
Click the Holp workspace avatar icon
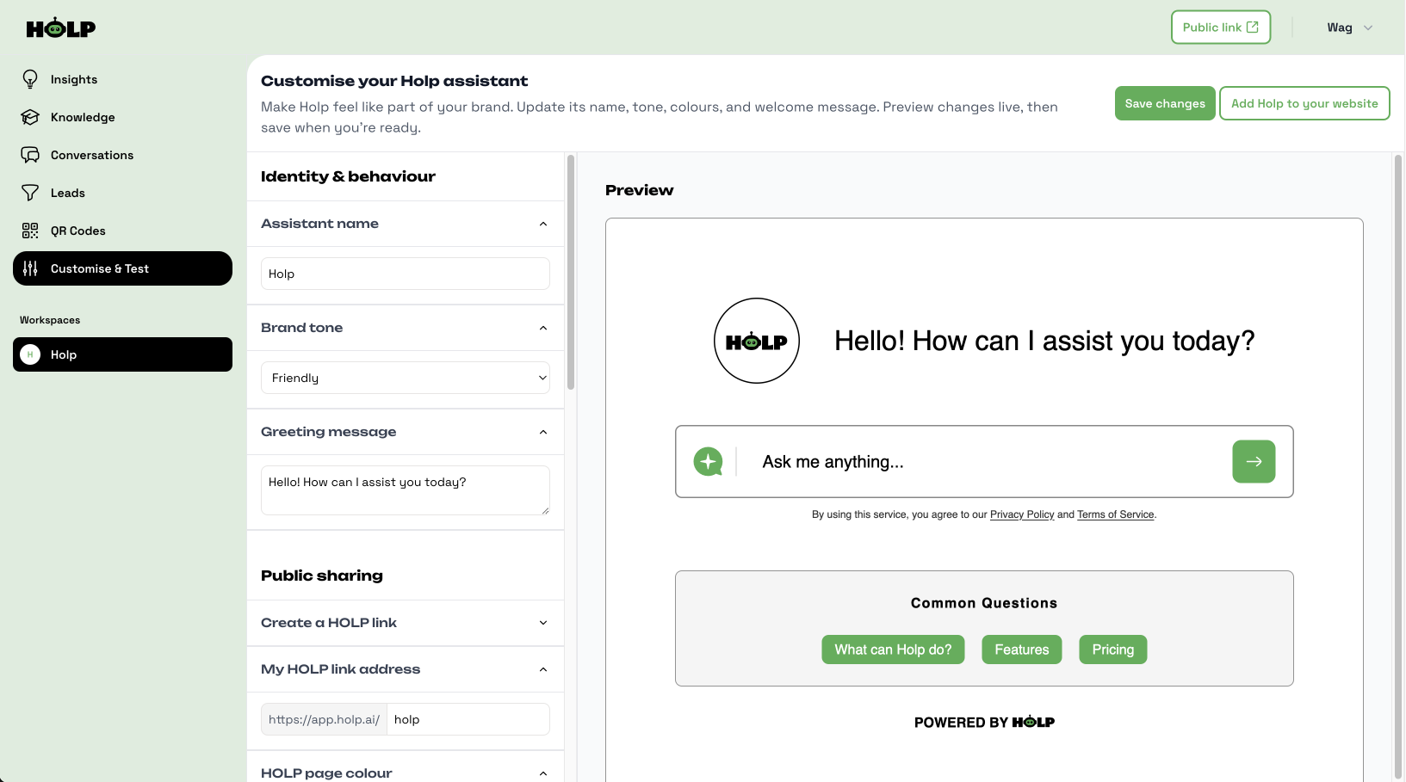pyautogui.click(x=30, y=354)
